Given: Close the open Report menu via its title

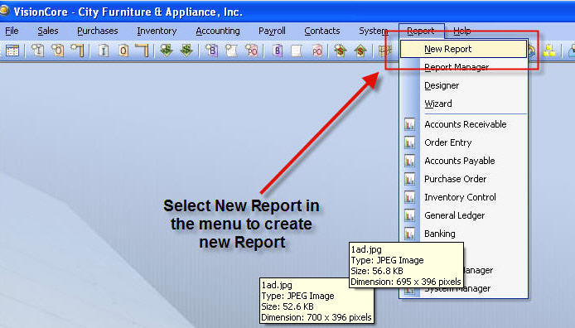Looking at the screenshot, I should [x=421, y=31].
